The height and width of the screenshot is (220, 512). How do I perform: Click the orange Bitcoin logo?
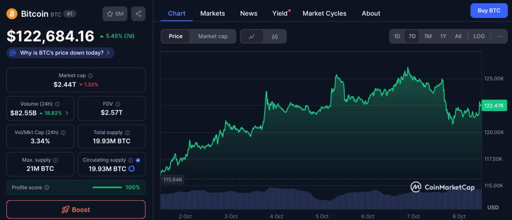click(x=12, y=14)
